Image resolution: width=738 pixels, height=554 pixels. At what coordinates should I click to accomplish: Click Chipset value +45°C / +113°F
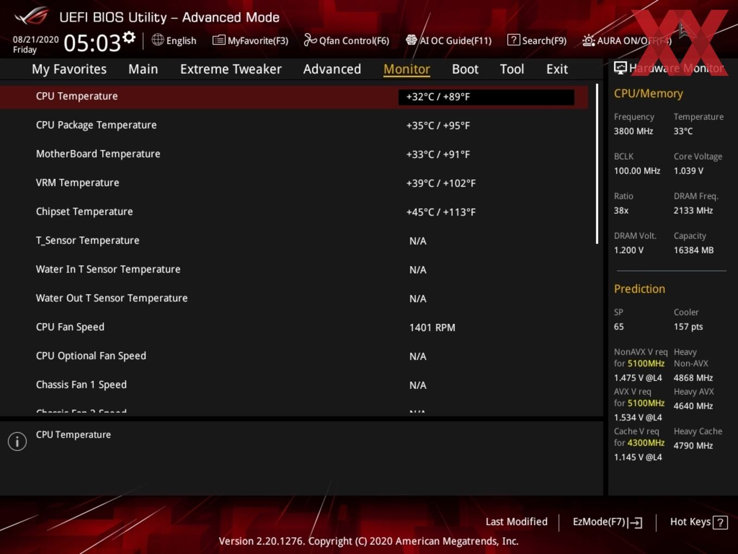pyautogui.click(x=441, y=212)
